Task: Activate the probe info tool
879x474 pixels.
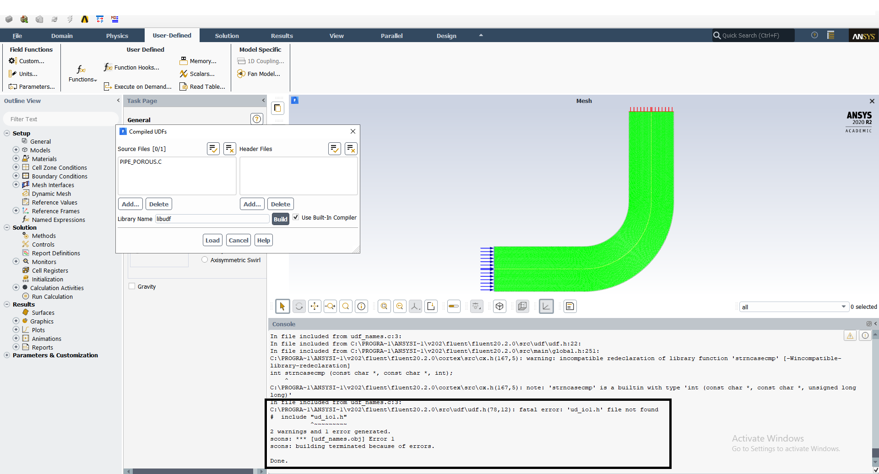Action: (361, 307)
